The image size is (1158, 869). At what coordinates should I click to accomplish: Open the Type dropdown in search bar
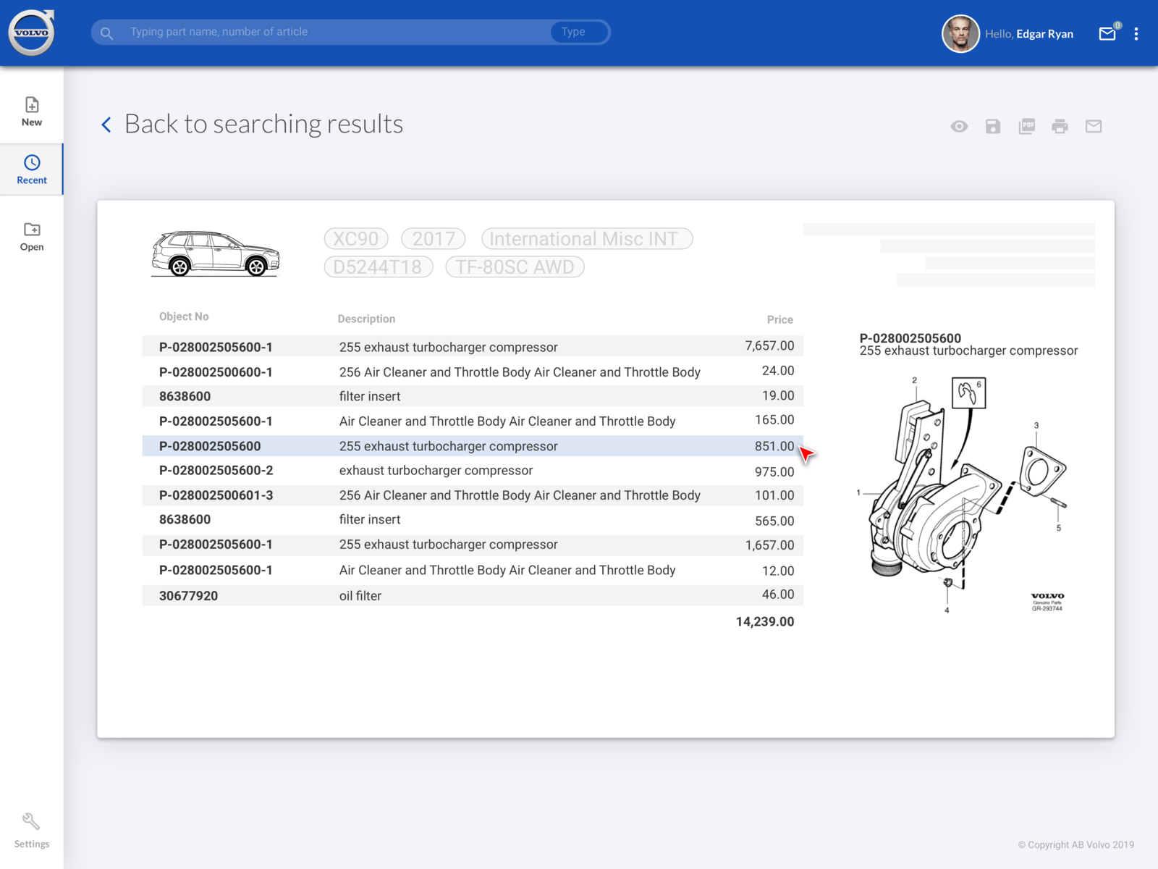[x=579, y=32]
